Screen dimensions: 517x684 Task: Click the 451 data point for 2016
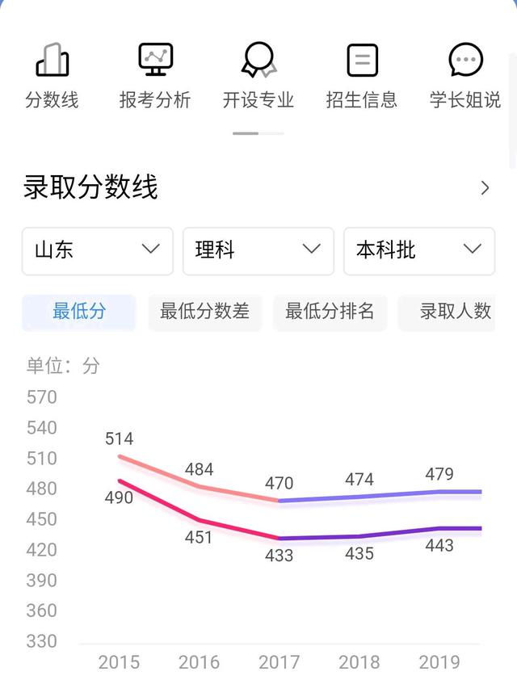tap(199, 519)
